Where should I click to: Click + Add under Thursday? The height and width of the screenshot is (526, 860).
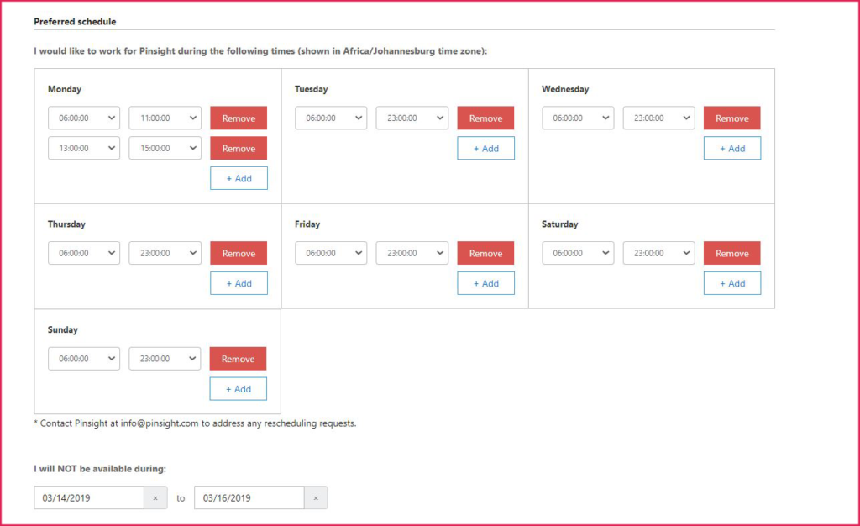(x=239, y=283)
